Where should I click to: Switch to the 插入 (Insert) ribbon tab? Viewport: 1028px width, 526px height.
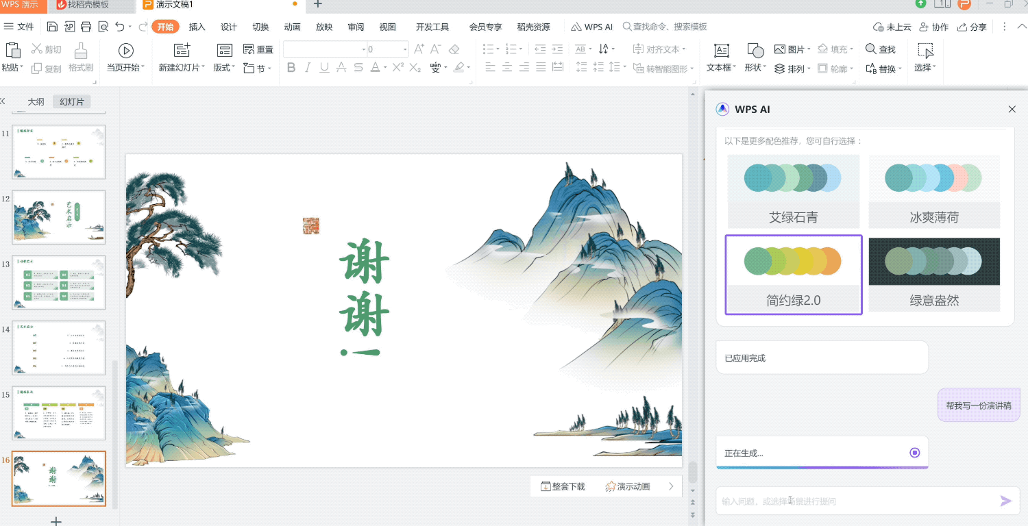[x=197, y=27]
